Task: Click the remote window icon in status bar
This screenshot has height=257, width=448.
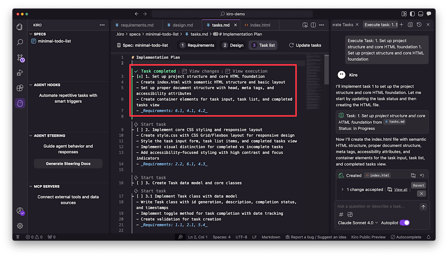Action: tap(18, 237)
